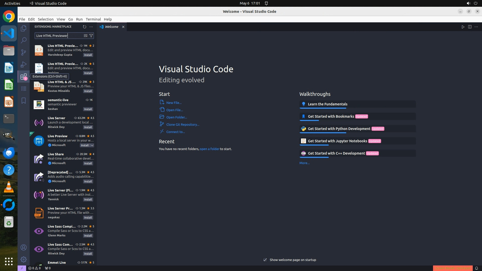Screen dimensions: 482x271
Task: Click the bookmark icon in the activity bar
Action: pyautogui.click(x=24, y=101)
